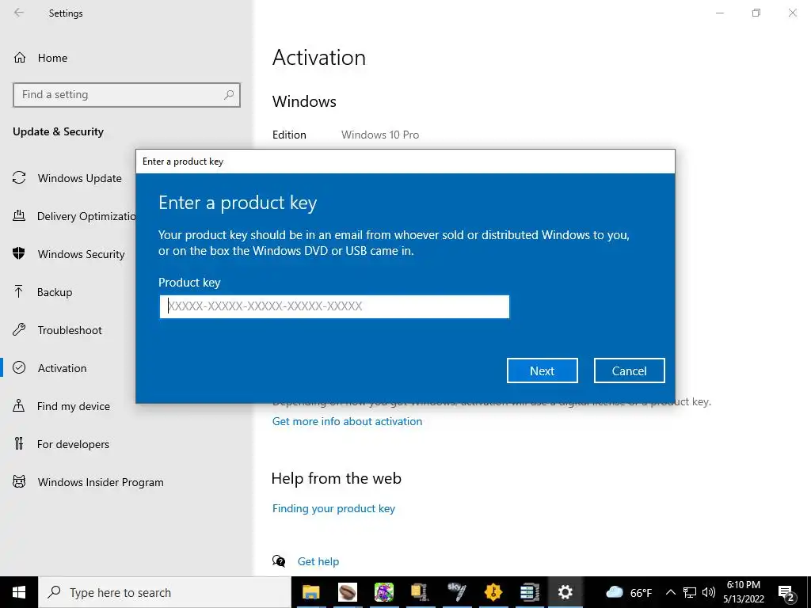Screen dimensions: 811x608
Task: Click the Backup upward arrow icon
Action: [19, 291]
